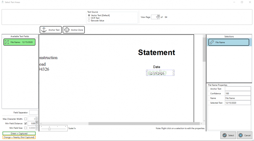Uncheck the Min Field Distance checkbox
254x141 pixels.
25,123
